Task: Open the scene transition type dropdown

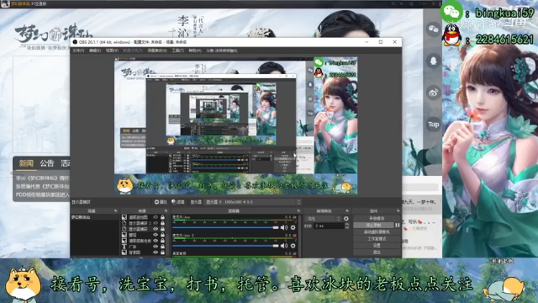Action: coord(323,219)
